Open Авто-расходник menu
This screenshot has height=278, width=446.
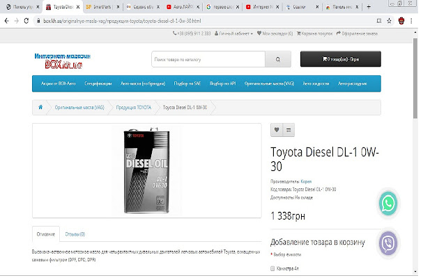(x=353, y=83)
